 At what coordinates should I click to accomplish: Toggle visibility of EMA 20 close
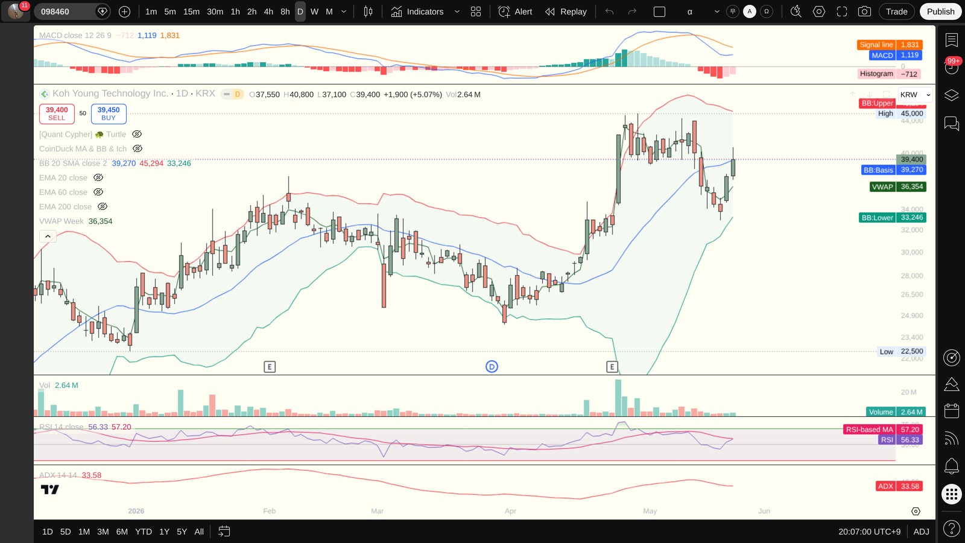point(98,177)
